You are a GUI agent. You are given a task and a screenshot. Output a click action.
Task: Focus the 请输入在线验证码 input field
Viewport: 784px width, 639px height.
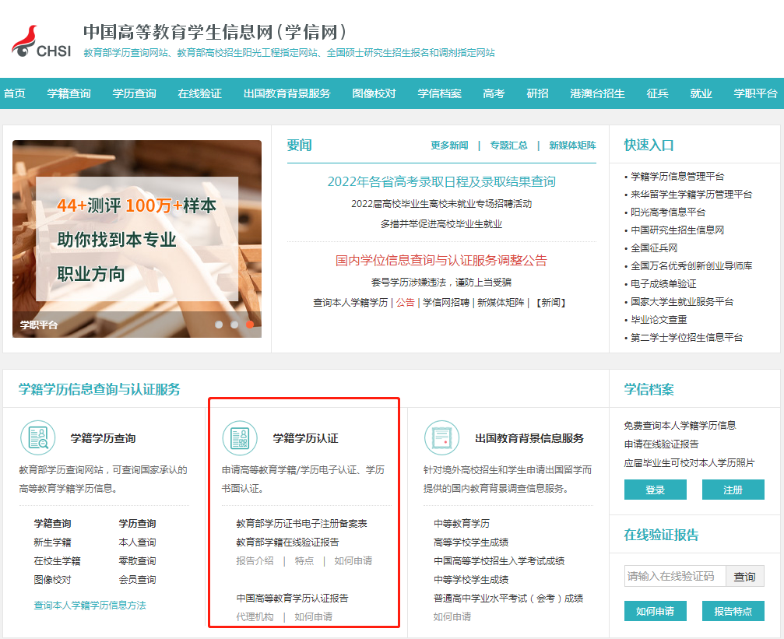click(675, 576)
